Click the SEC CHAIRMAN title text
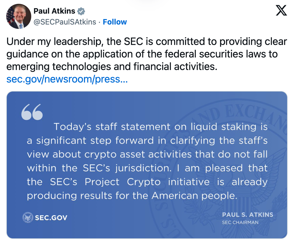Viewport: 295px width, 243px height. pos(240,222)
